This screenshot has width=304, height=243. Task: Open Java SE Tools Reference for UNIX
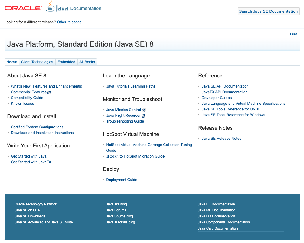coord(230,109)
